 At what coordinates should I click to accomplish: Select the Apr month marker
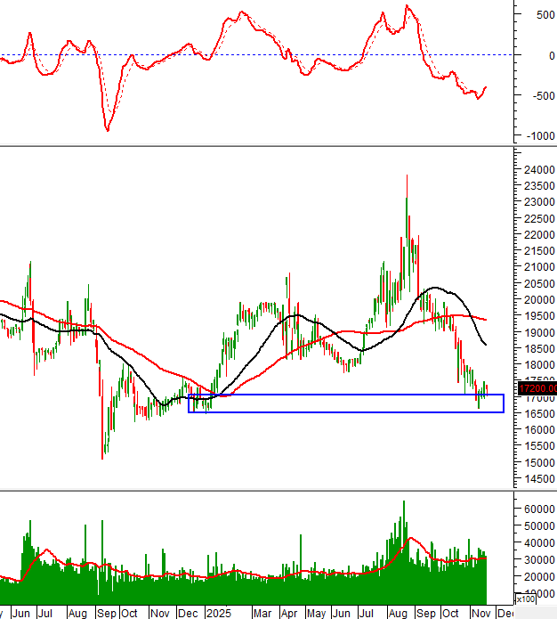[x=290, y=613]
